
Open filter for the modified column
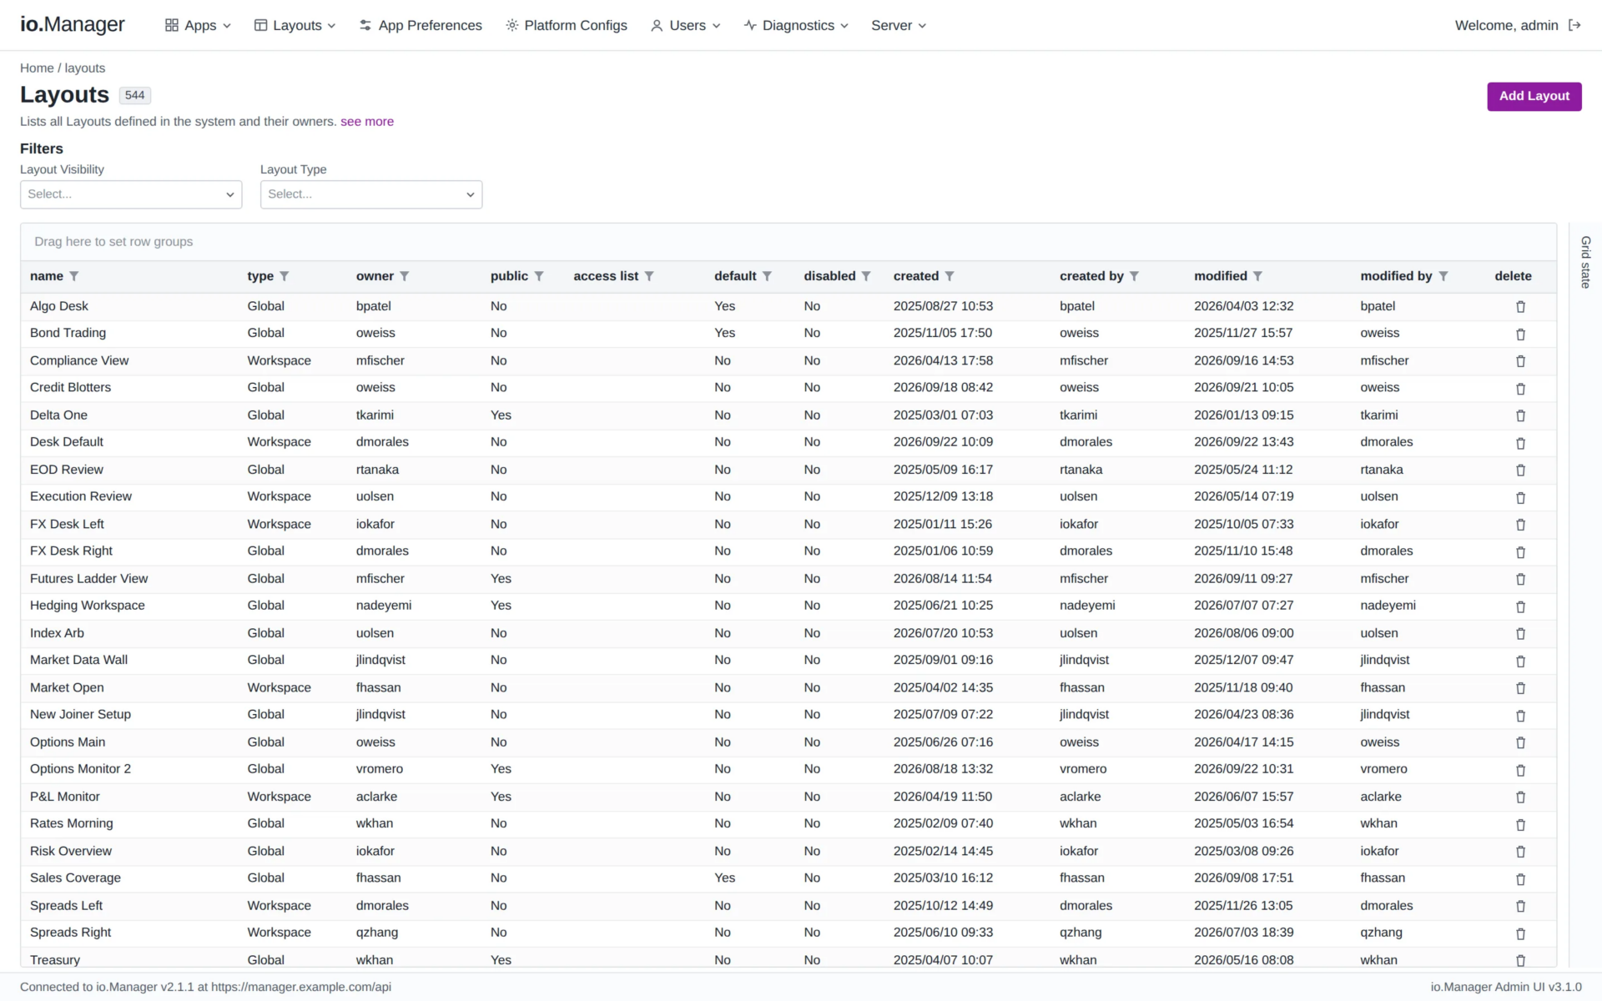1257,276
